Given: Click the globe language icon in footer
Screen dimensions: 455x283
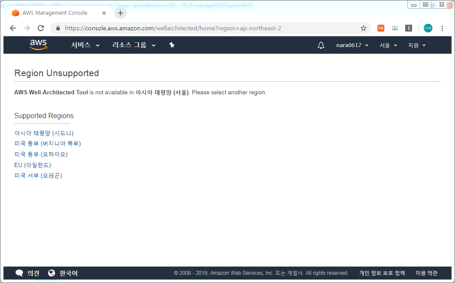Looking at the screenshot, I should (52, 273).
